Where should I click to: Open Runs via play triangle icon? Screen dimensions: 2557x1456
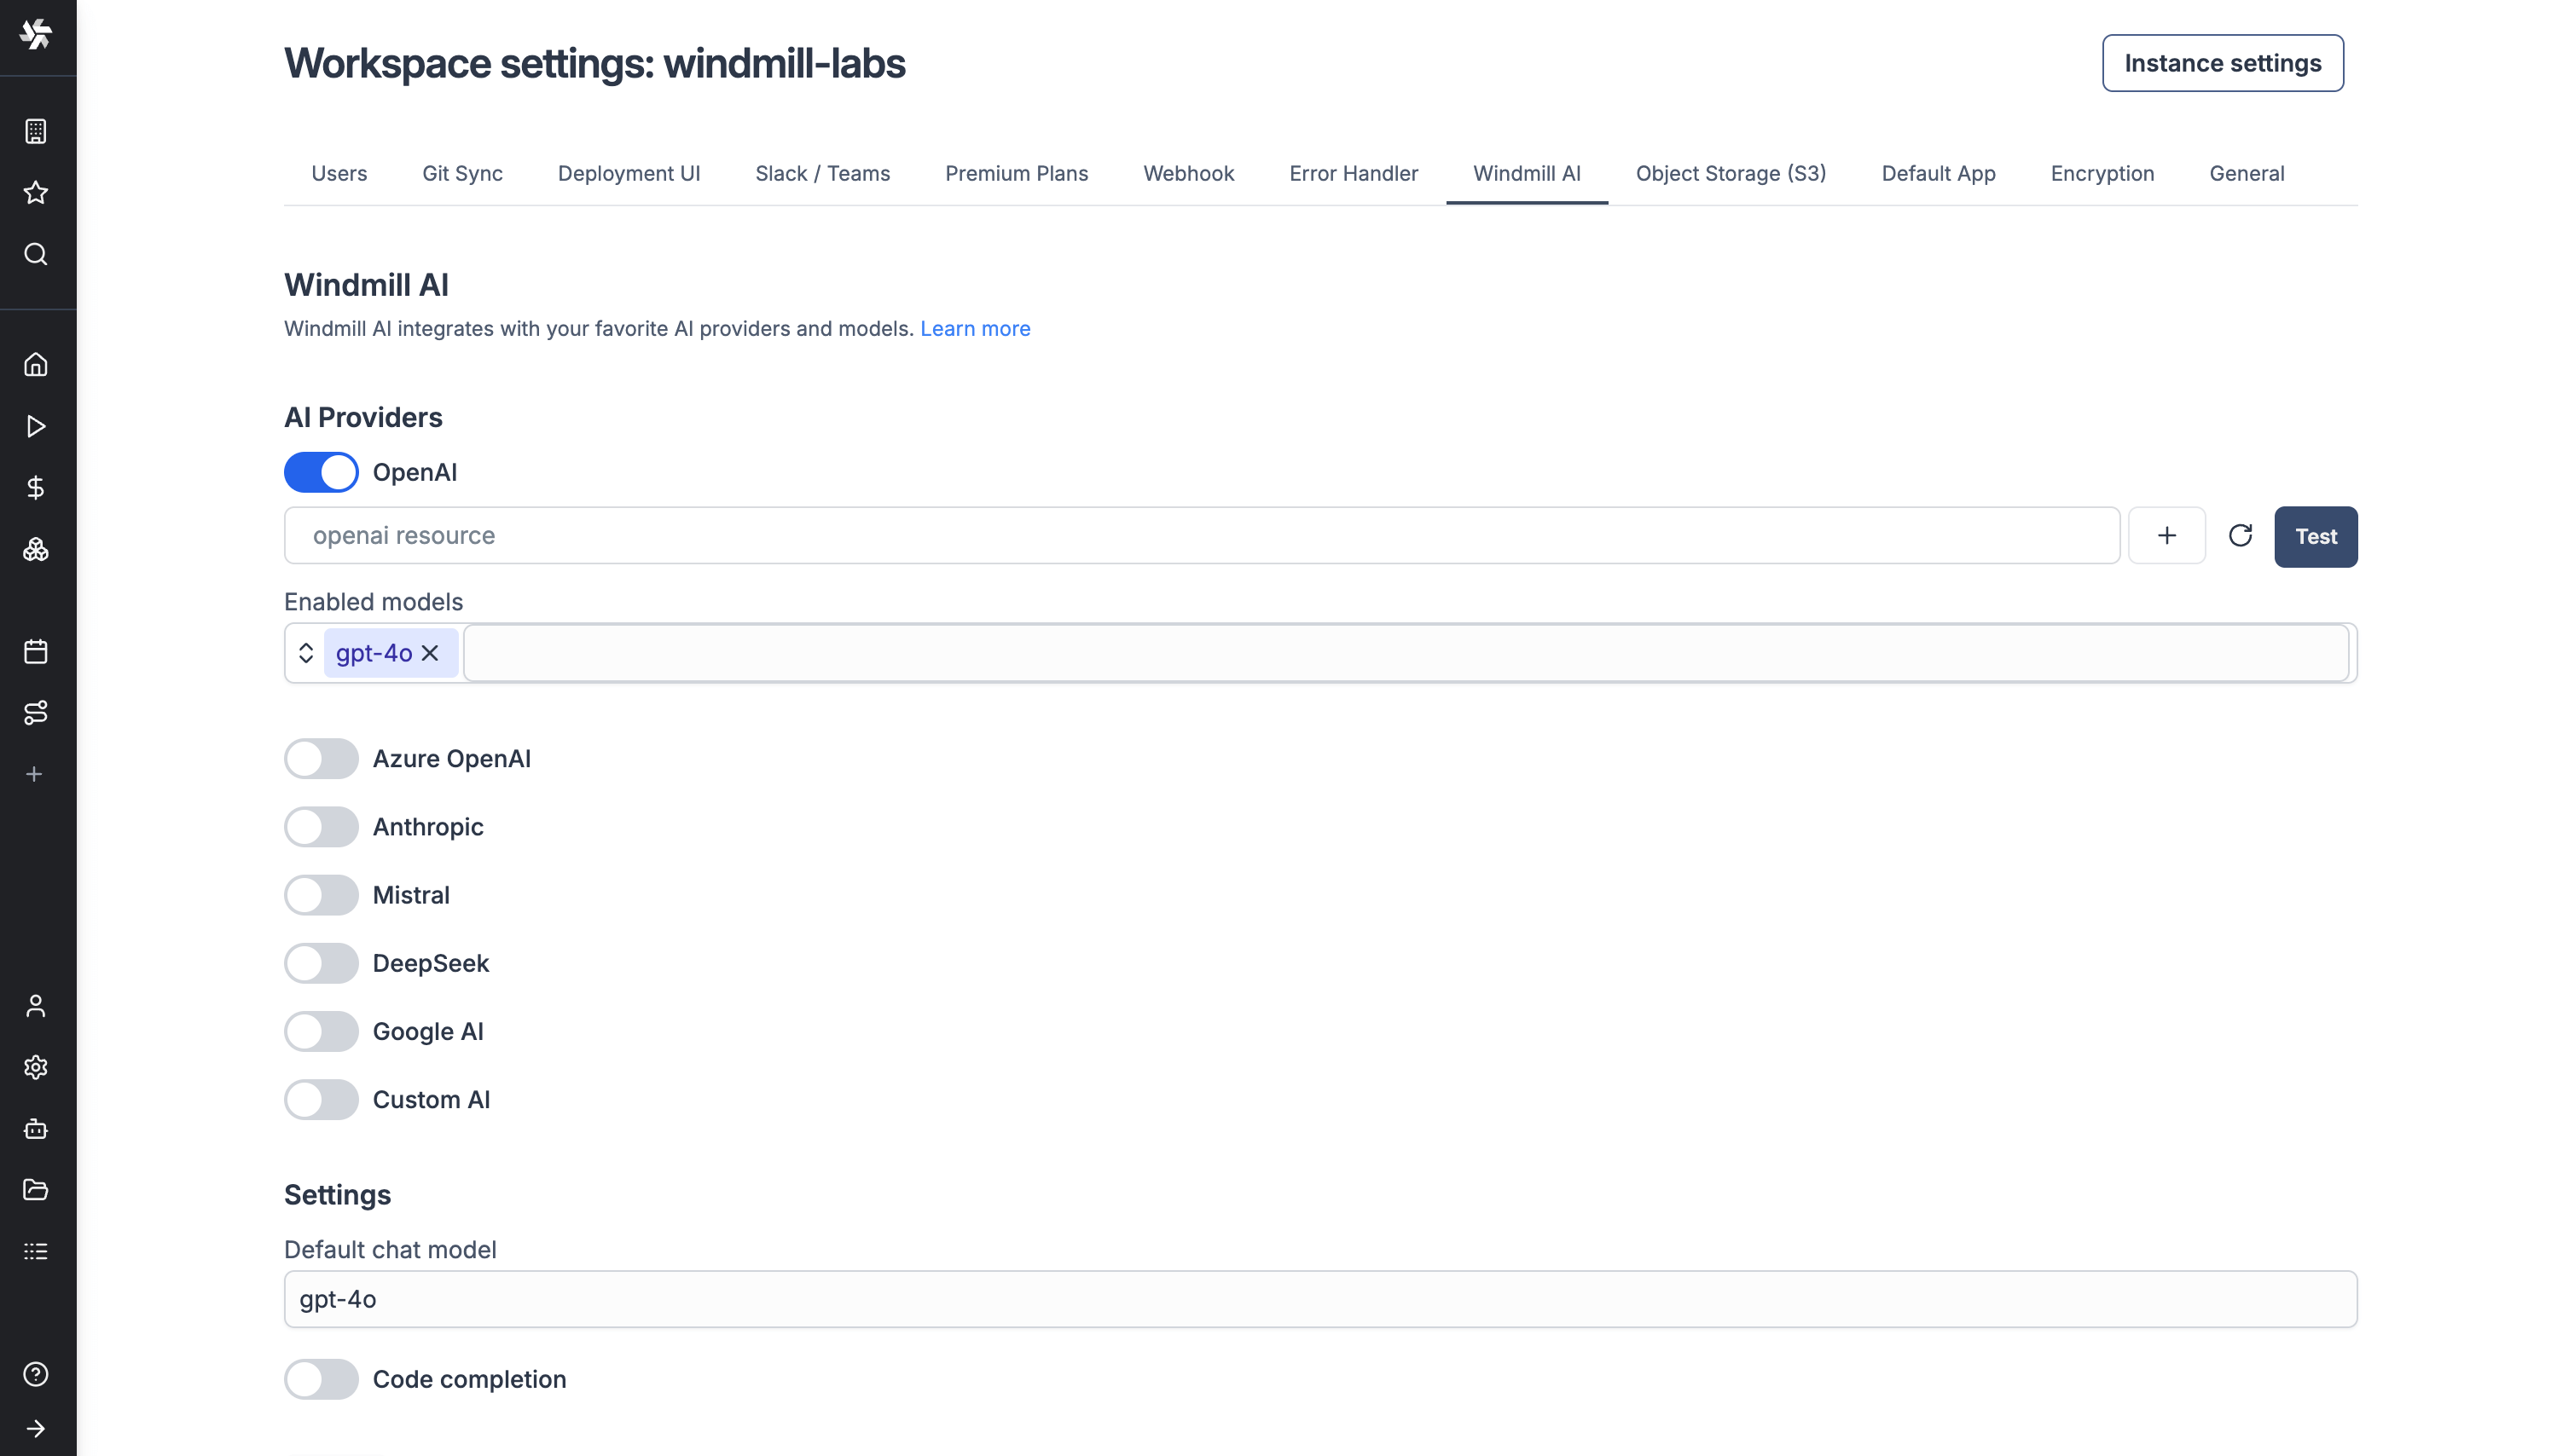point(36,427)
